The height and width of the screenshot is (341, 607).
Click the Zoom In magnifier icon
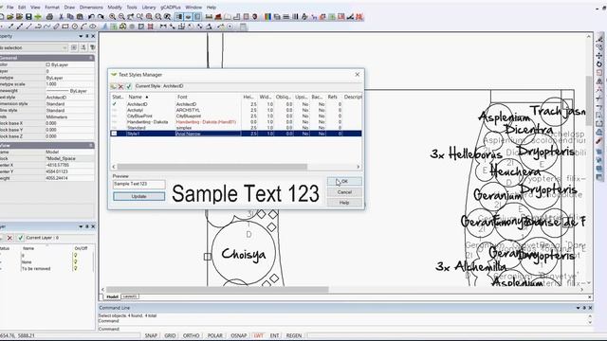112,17
